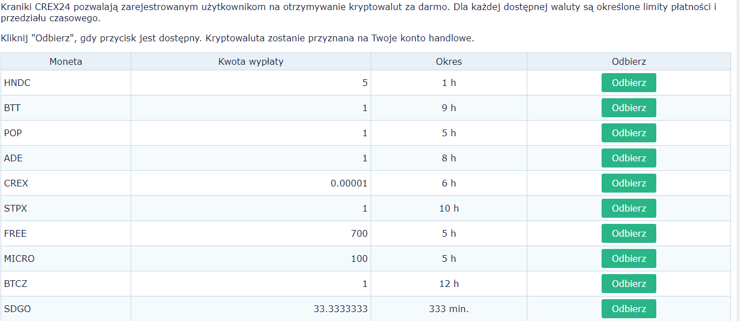Claim CREX using its Odbierz button
The height and width of the screenshot is (321, 740).
(628, 183)
